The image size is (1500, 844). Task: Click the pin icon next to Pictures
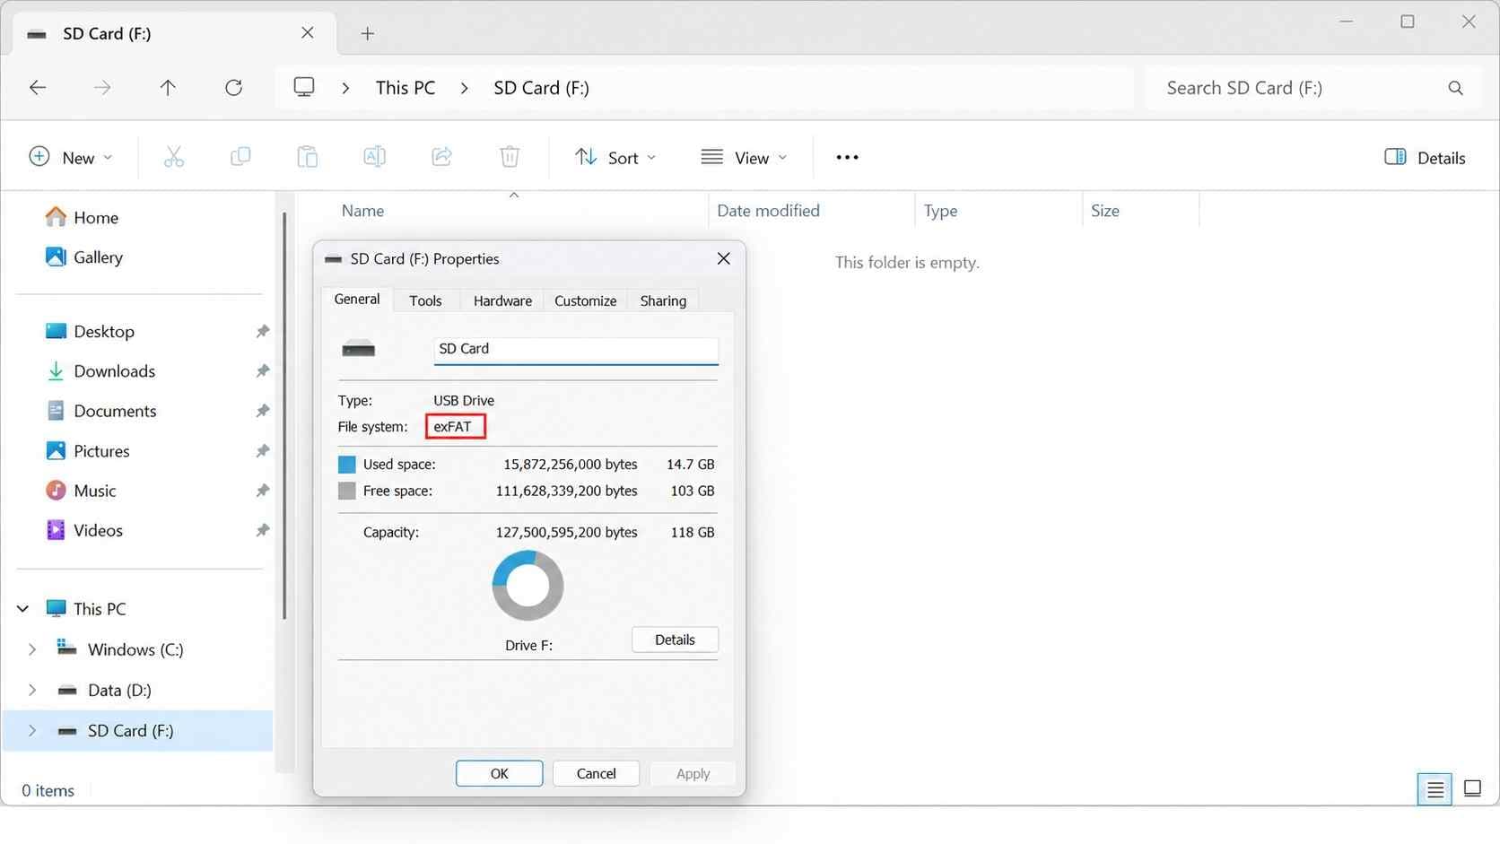tap(262, 451)
